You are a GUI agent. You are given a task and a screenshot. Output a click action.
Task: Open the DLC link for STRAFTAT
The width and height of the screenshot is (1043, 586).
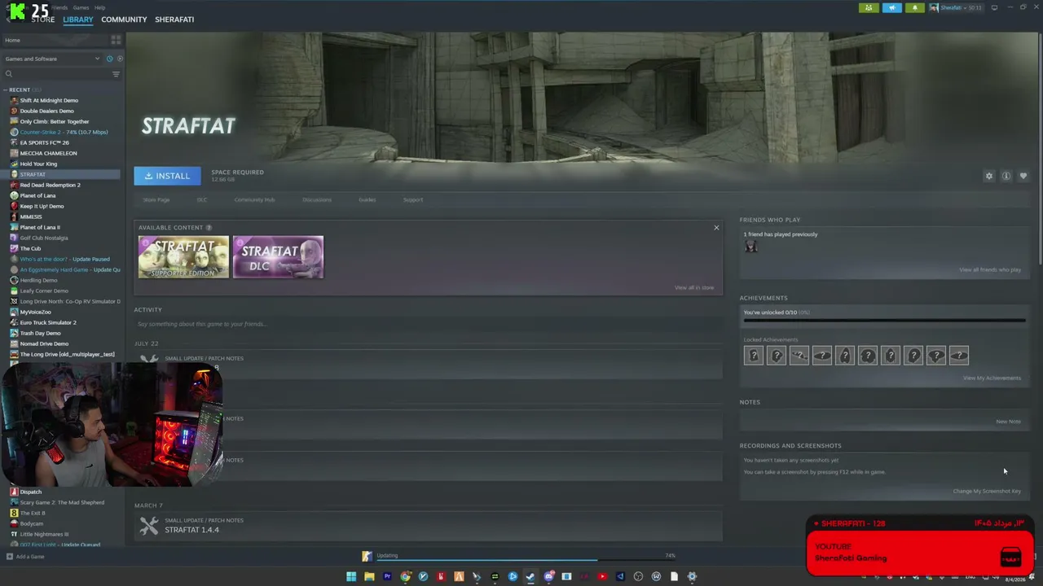(202, 200)
